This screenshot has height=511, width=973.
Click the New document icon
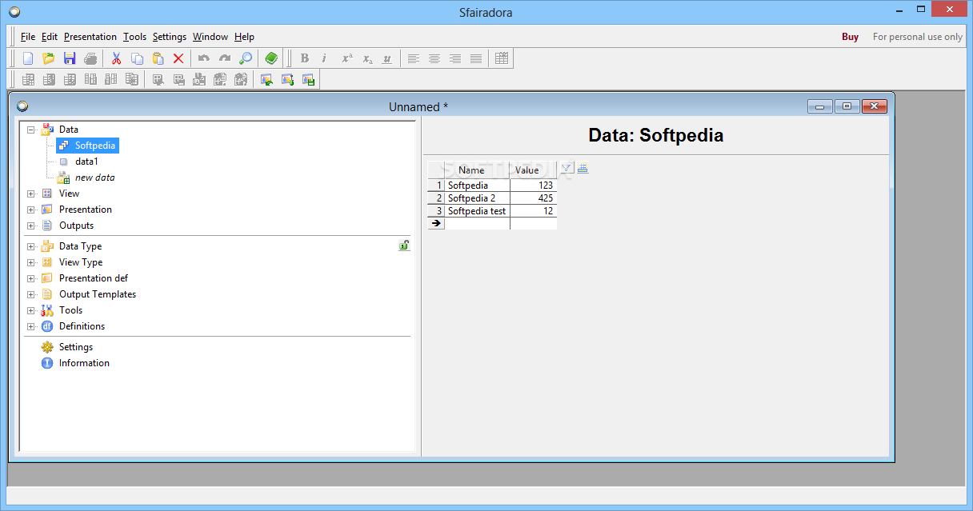[x=28, y=58]
